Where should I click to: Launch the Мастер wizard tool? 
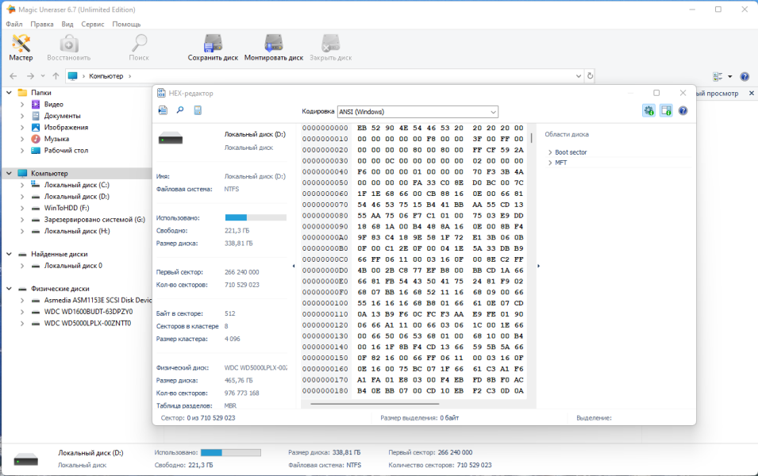coord(21,48)
